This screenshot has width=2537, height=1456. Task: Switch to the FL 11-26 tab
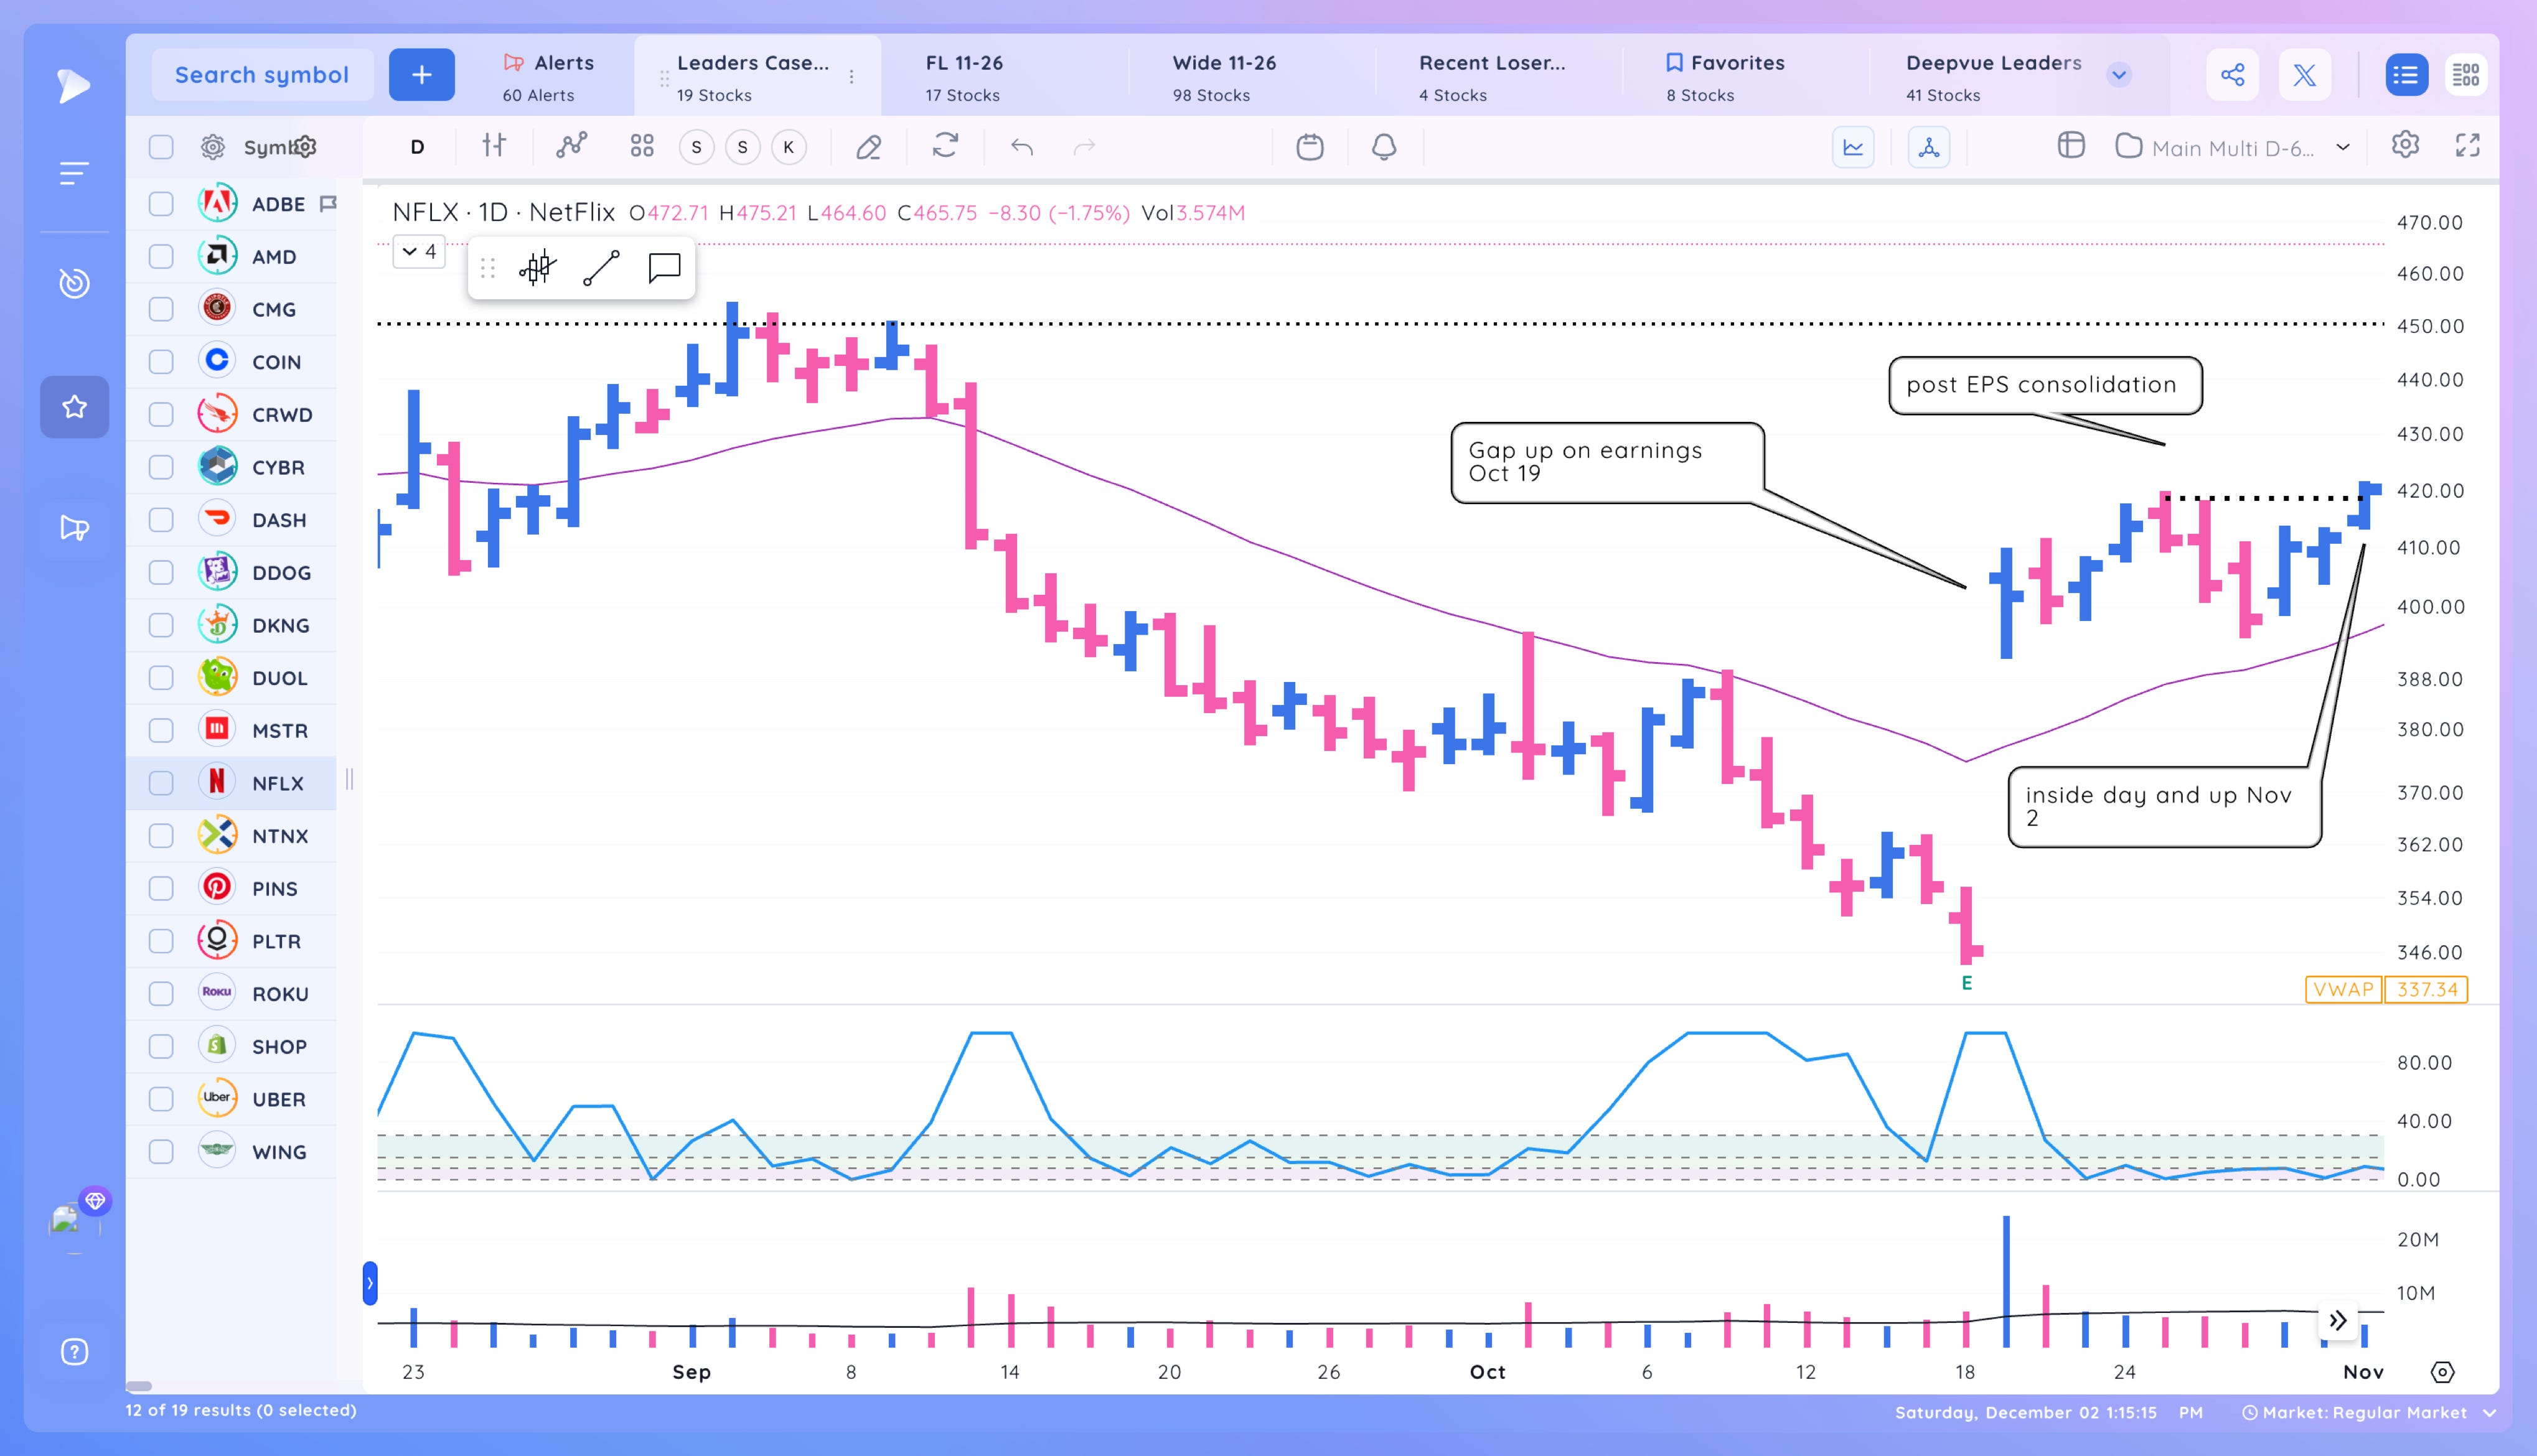click(x=1004, y=77)
